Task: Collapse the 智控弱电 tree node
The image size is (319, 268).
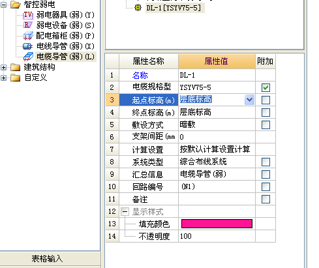Action: pyautogui.click(x=4, y=5)
